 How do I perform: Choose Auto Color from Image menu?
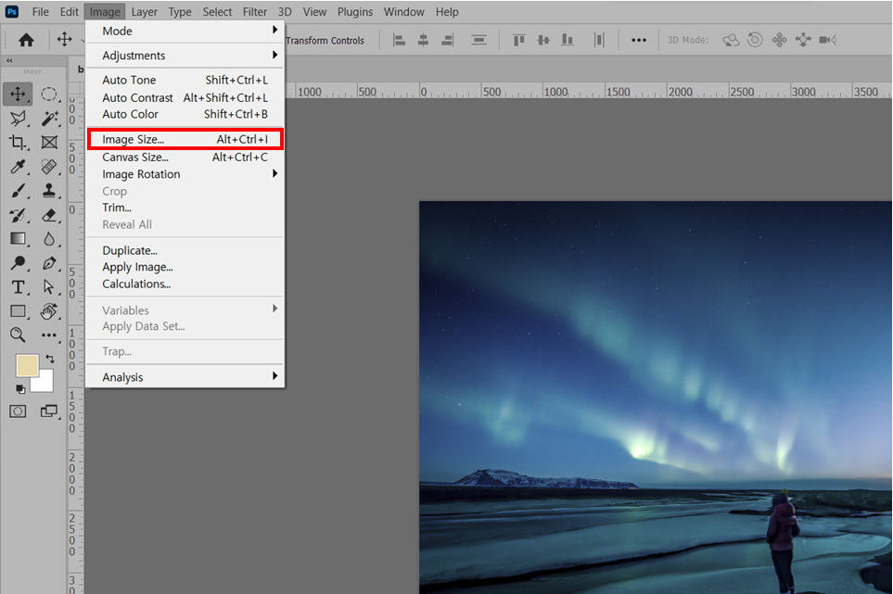point(185,114)
